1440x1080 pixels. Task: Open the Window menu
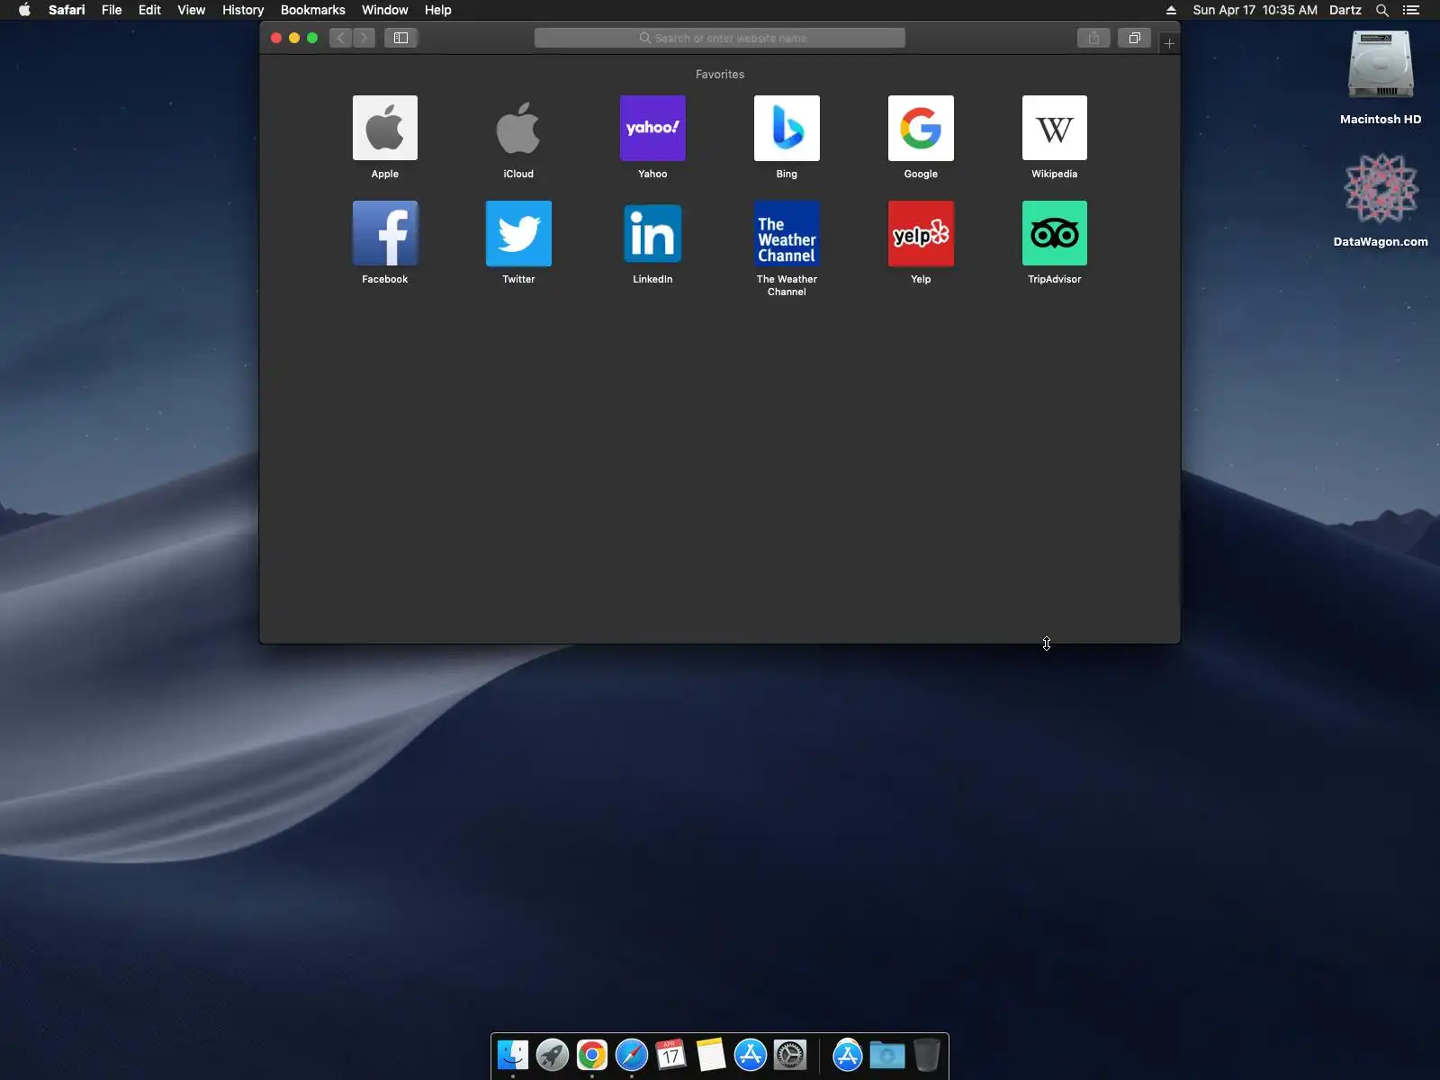tap(385, 10)
